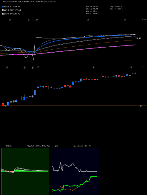Click the white DOW MT legend swatch
This screenshot has height=195, width=147.
coord(3,10)
